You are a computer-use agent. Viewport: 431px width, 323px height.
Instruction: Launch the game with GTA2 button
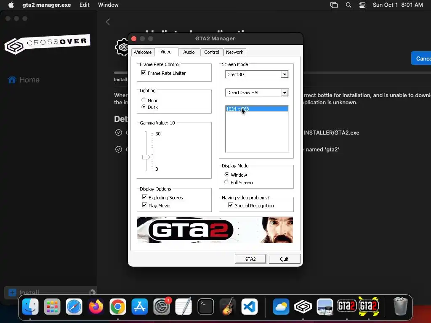[250, 259]
